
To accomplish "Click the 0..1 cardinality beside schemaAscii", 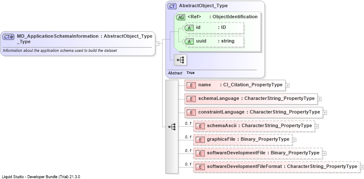I will 188,124.
